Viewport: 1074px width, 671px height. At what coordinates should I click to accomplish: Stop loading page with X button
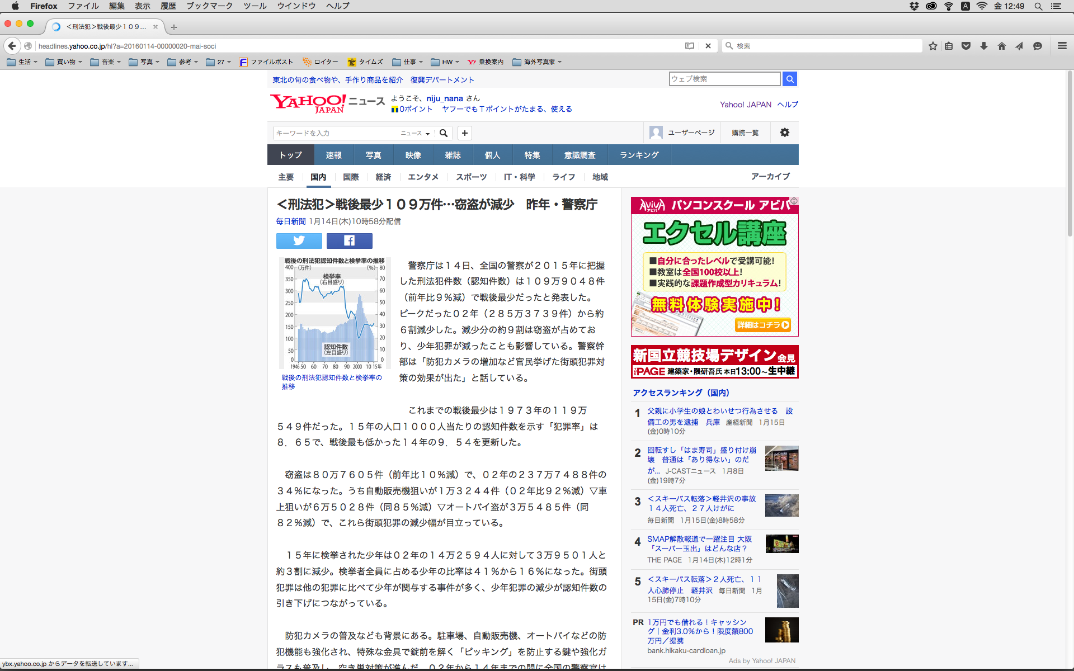(708, 46)
